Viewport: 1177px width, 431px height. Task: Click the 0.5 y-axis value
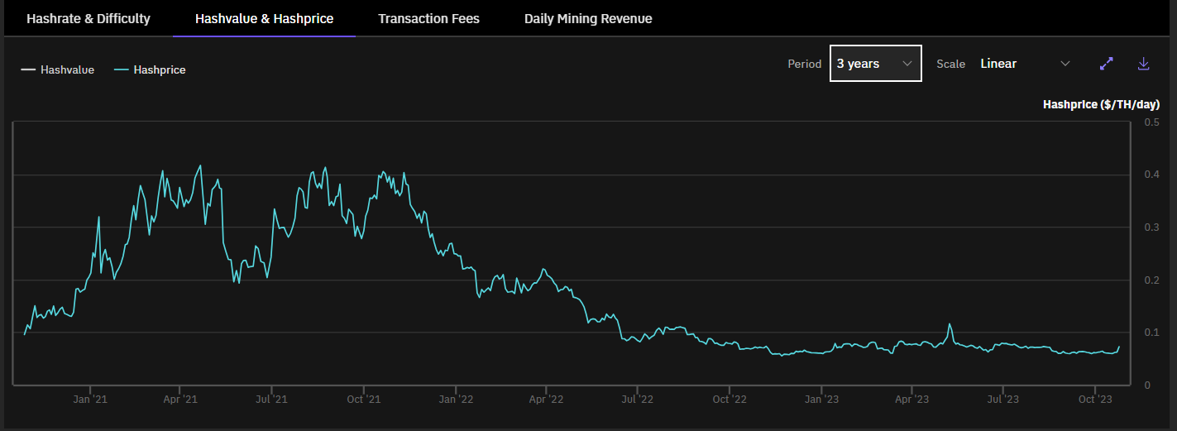(1151, 122)
